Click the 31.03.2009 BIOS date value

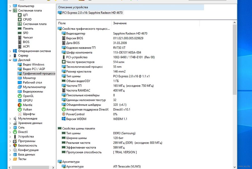[x=120, y=43]
